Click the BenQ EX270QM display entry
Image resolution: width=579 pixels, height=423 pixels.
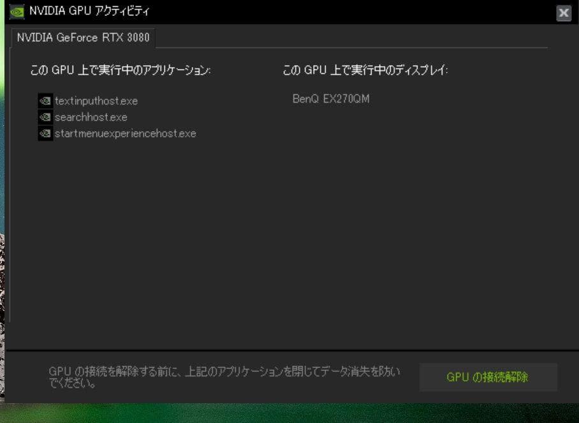331,99
